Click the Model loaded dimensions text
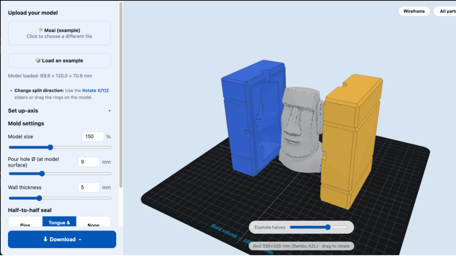The width and height of the screenshot is (456, 256). pyautogui.click(x=50, y=76)
